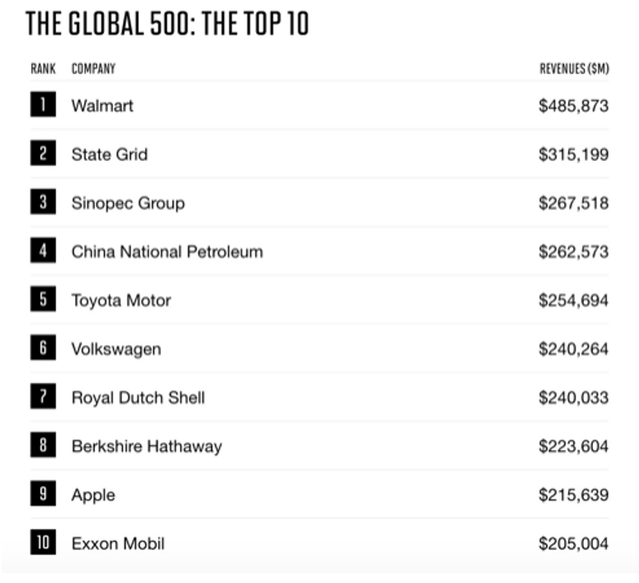Open the Walmart company link
Image resolution: width=639 pixels, height=583 pixels.
[102, 106]
